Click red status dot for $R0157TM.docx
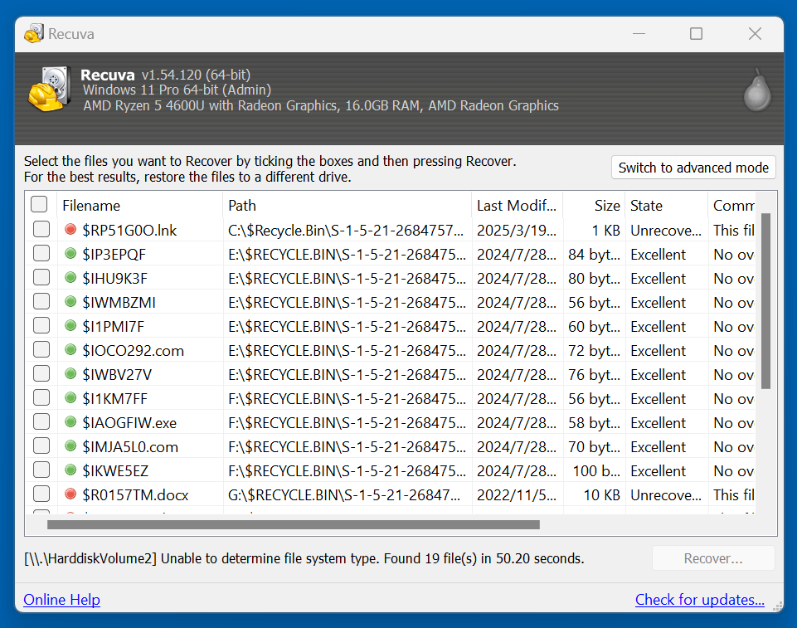Viewport: 797px width, 628px height. pyautogui.click(x=70, y=494)
